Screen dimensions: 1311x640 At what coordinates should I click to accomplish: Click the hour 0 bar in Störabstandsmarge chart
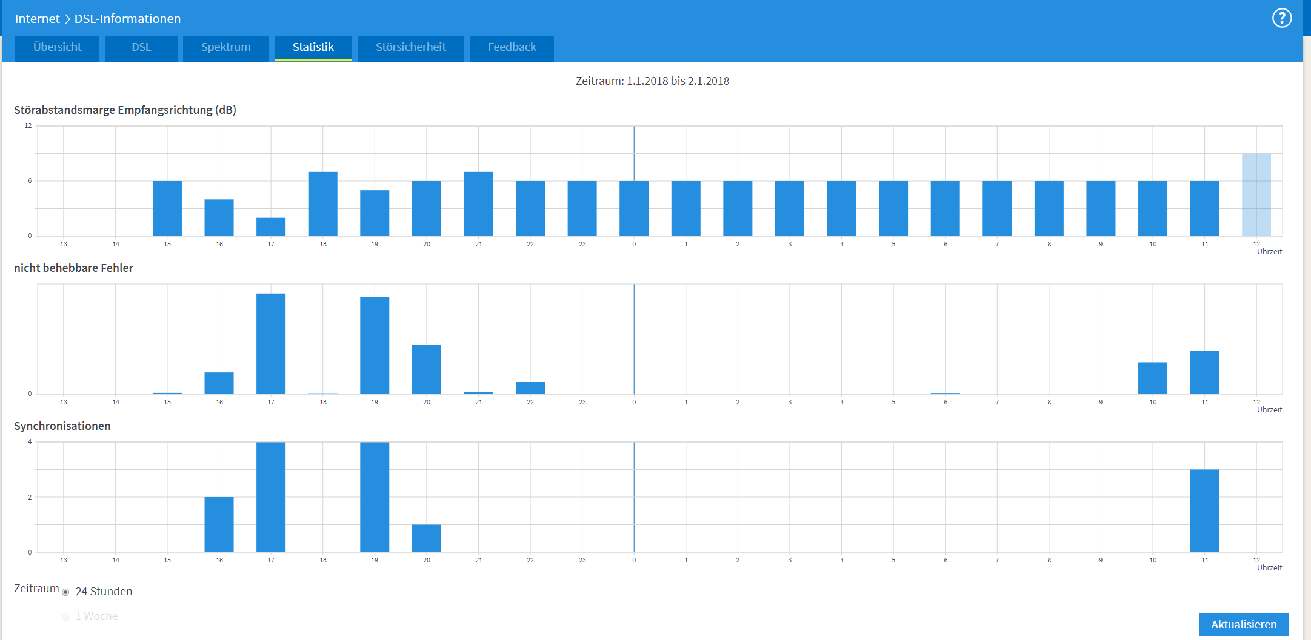[634, 209]
